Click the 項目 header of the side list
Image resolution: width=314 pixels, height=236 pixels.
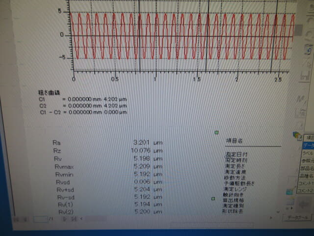point(310,138)
